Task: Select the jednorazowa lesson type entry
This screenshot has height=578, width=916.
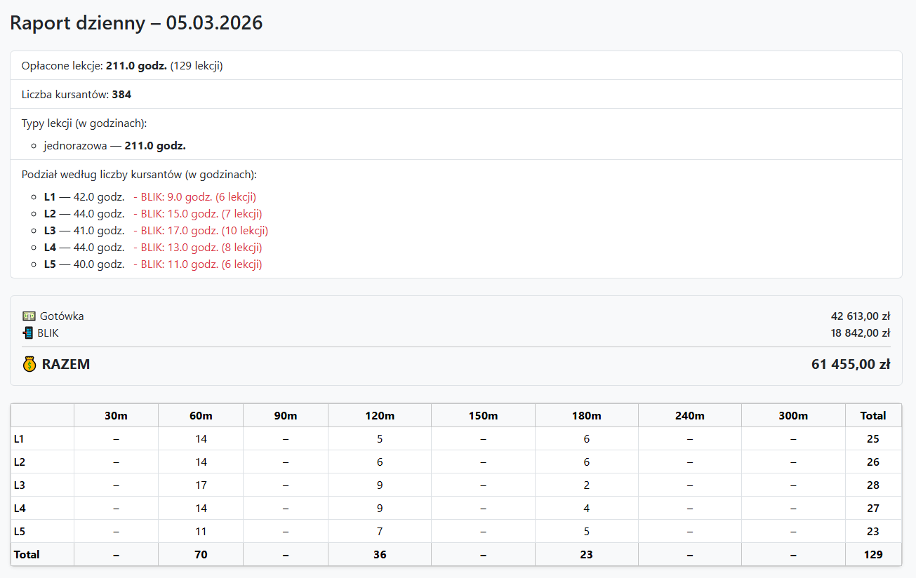Action: tap(114, 147)
